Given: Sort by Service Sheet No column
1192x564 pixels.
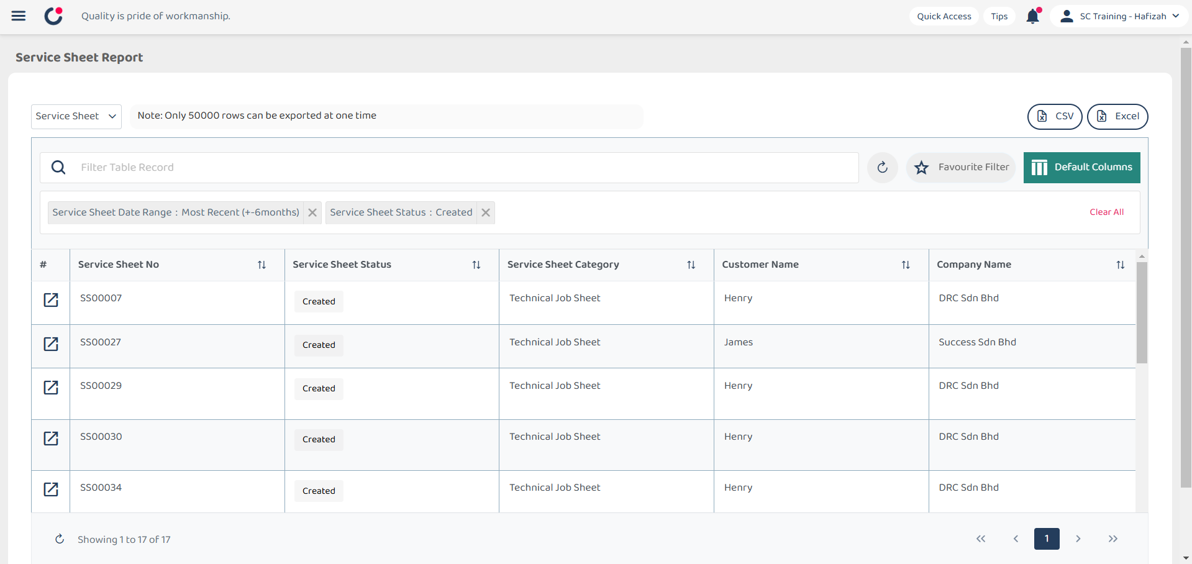Looking at the screenshot, I should [x=262, y=265].
